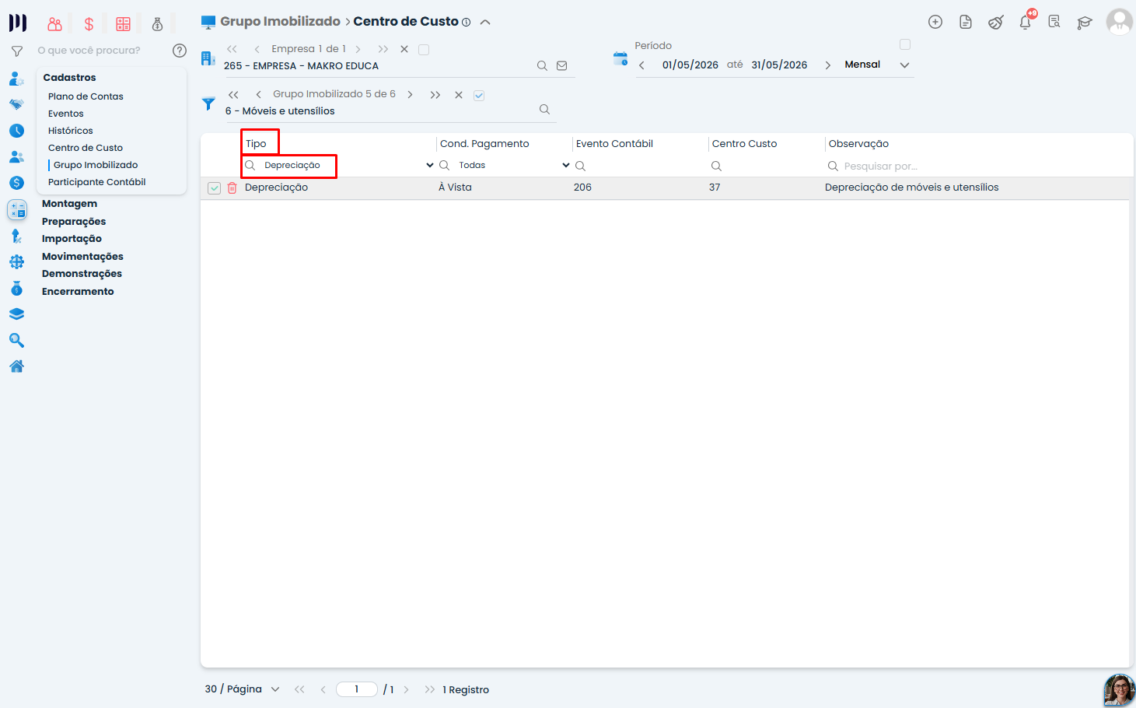
Task: Deselect the Depreciação row checkbox
Action: click(215, 188)
